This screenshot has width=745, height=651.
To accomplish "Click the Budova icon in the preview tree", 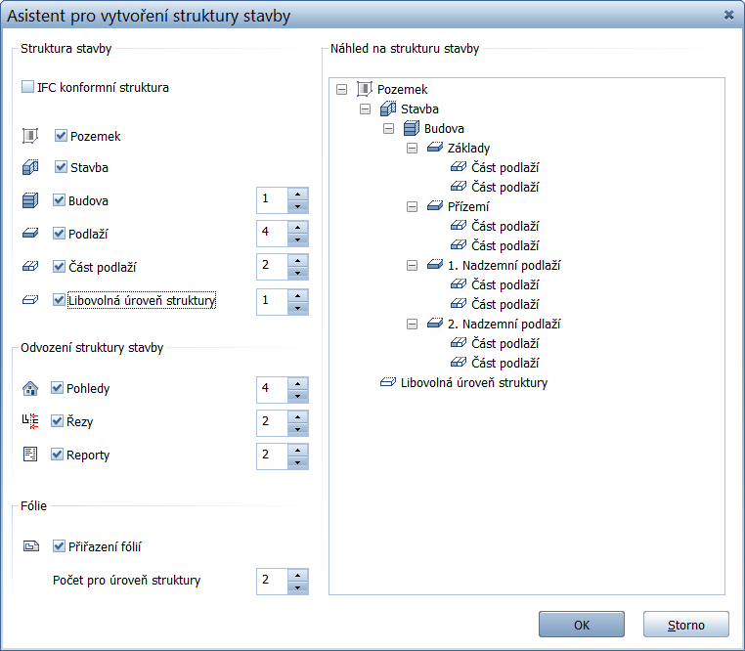I will pyautogui.click(x=412, y=128).
